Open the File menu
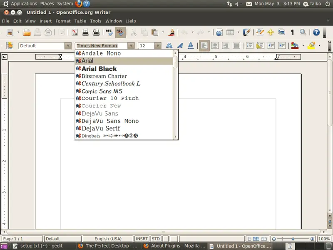This screenshot has width=333, height=250. point(5,21)
